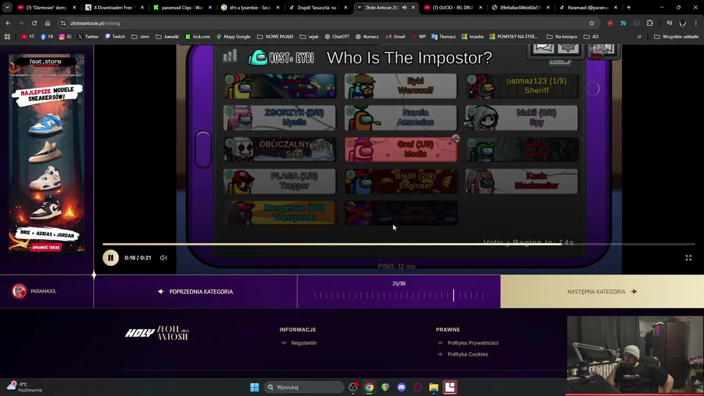The image size is (704, 396).
Task: Open Polityka Prywatności link
Action: click(x=472, y=343)
